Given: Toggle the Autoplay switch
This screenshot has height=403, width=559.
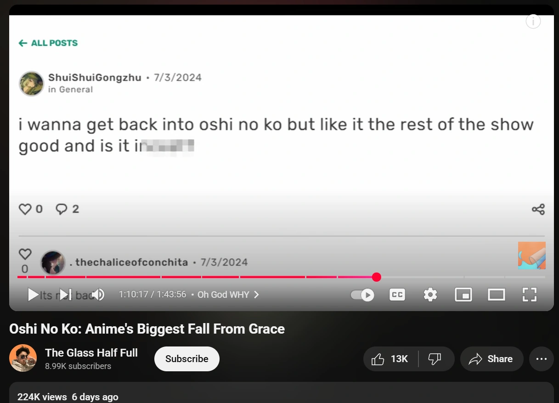Looking at the screenshot, I should [x=361, y=295].
